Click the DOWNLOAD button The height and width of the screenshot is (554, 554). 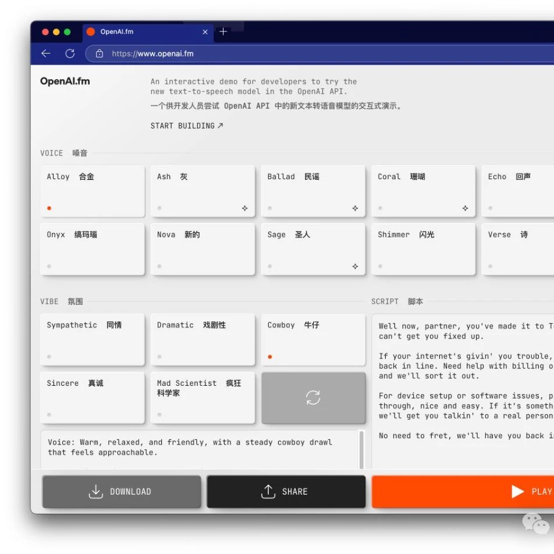pyautogui.click(x=122, y=492)
